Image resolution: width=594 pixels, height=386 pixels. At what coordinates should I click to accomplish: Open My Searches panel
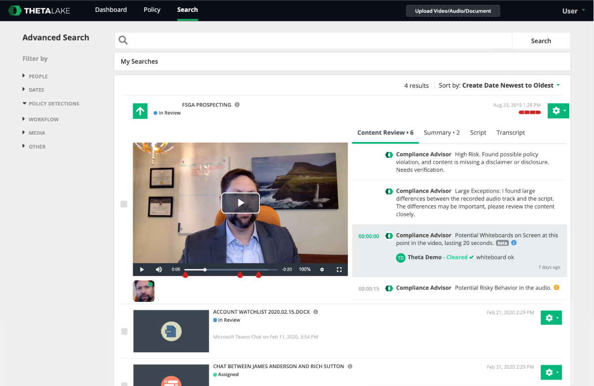(x=342, y=61)
